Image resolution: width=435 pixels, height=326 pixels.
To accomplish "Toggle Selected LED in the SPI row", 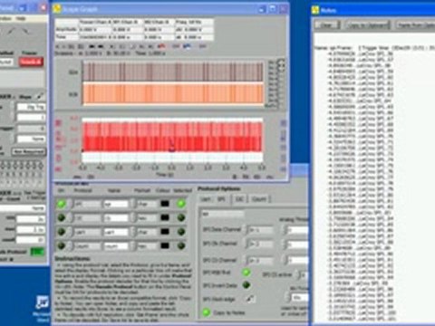I will 181,204.
